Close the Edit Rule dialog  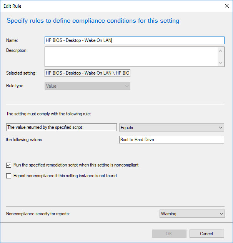pos(226,6)
